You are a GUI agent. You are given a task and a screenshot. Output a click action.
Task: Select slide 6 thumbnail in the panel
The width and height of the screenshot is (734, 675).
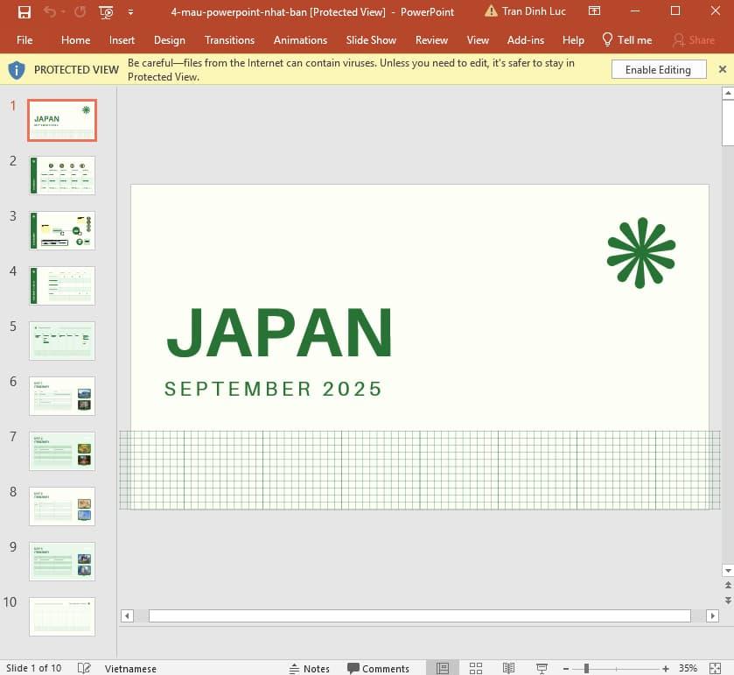pyautogui.click(x=61, y=396)
